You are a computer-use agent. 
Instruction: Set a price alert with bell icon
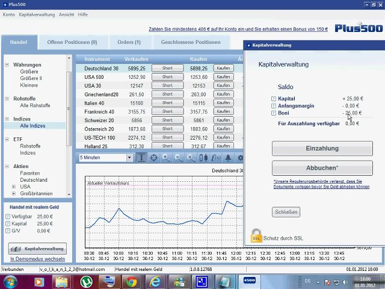[228, 158]
